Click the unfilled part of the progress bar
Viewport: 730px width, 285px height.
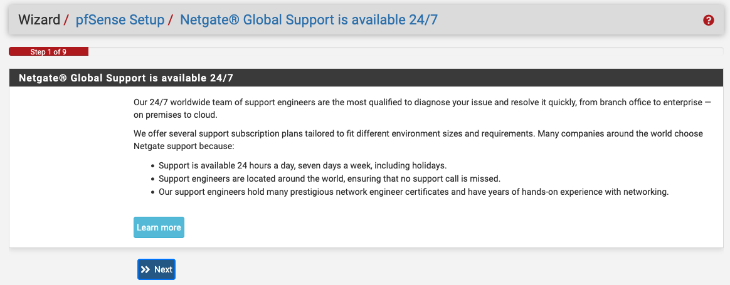coord(406,51)
